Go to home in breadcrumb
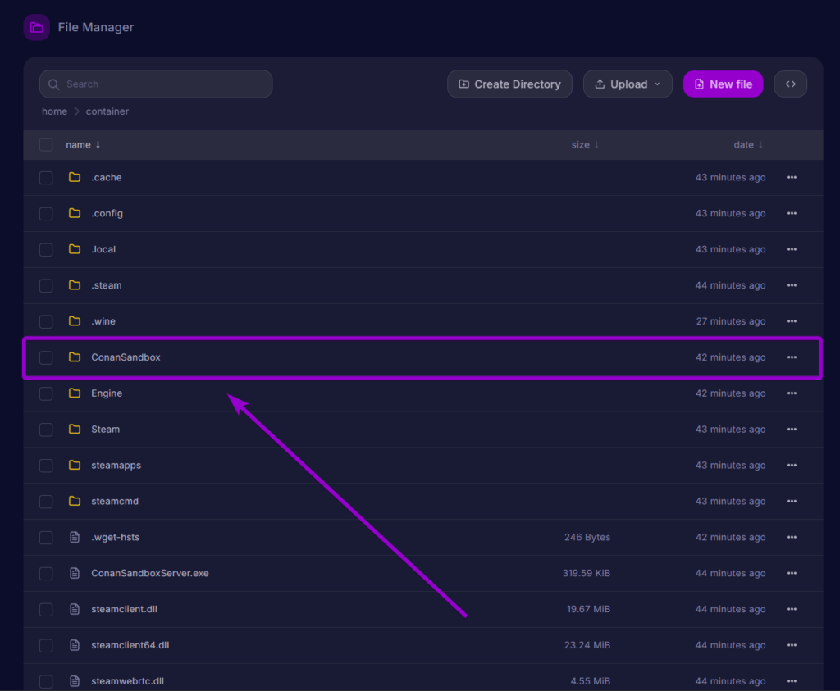 pos(55,111)
